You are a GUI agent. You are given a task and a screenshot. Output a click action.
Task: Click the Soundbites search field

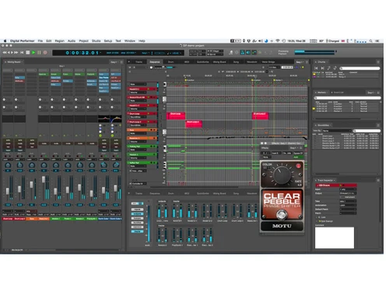366,130
